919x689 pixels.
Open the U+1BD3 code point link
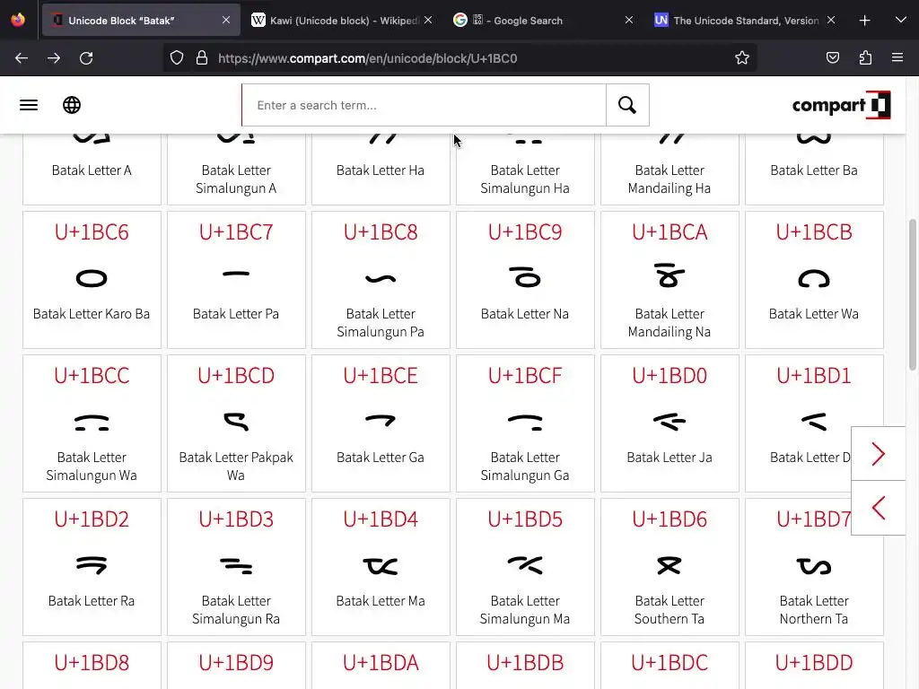tap(236, 519)
